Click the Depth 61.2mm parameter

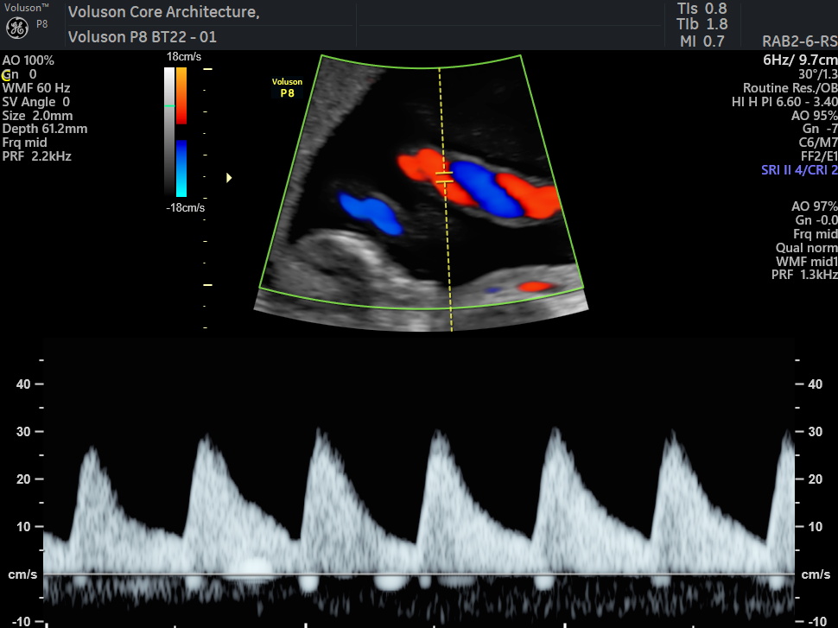point(45,129)
